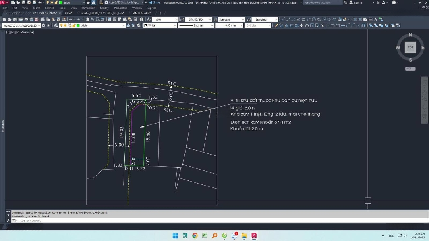Click the TOP face of ViewCube
Image resolution: width=429 pixels, height=241 pixels.
point(410,47)
